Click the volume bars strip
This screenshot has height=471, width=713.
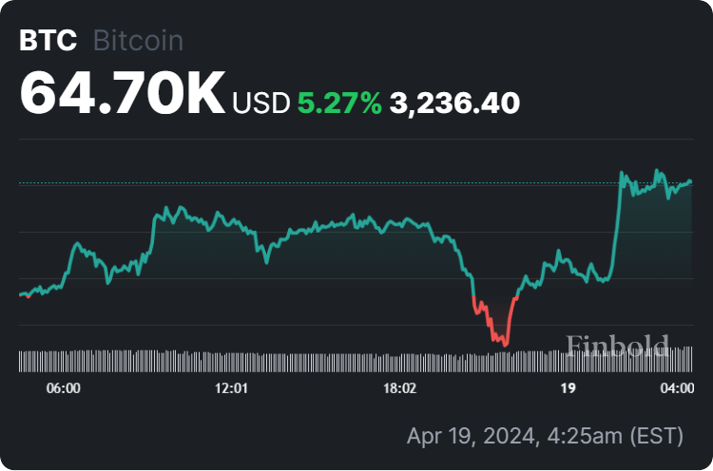point(285,361)
